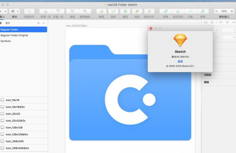Click the Sketch diamond logo in About window

(180, 40)
